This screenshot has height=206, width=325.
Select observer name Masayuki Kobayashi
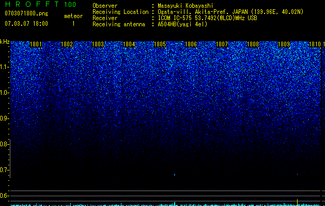(185, 6)
